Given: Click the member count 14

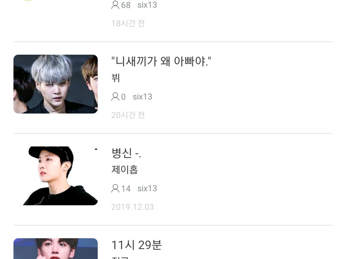Looking at the screenshot, I should (126, 189).
